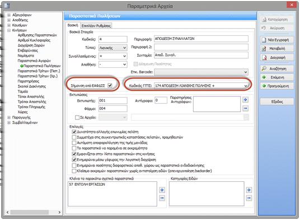Go to previous record with Προηγούμενη arrow
The width and height of the screenshot is (300, 220).
(264, 86)
